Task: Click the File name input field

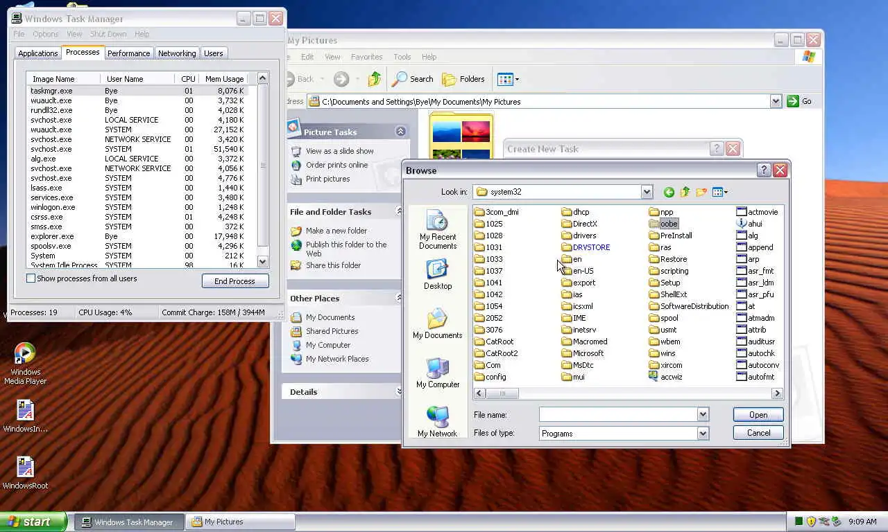Action: point(618,414)
